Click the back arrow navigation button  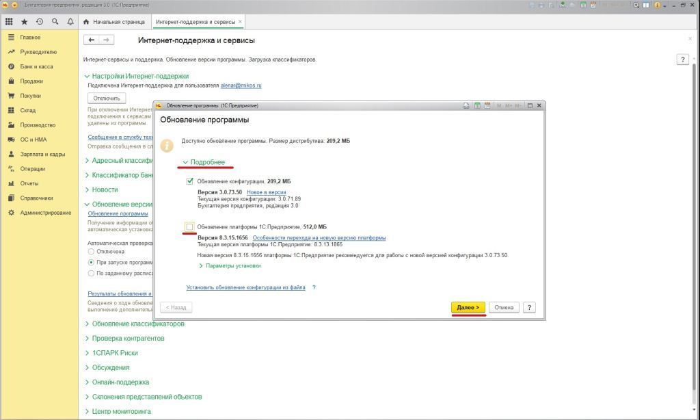[91, 40]
